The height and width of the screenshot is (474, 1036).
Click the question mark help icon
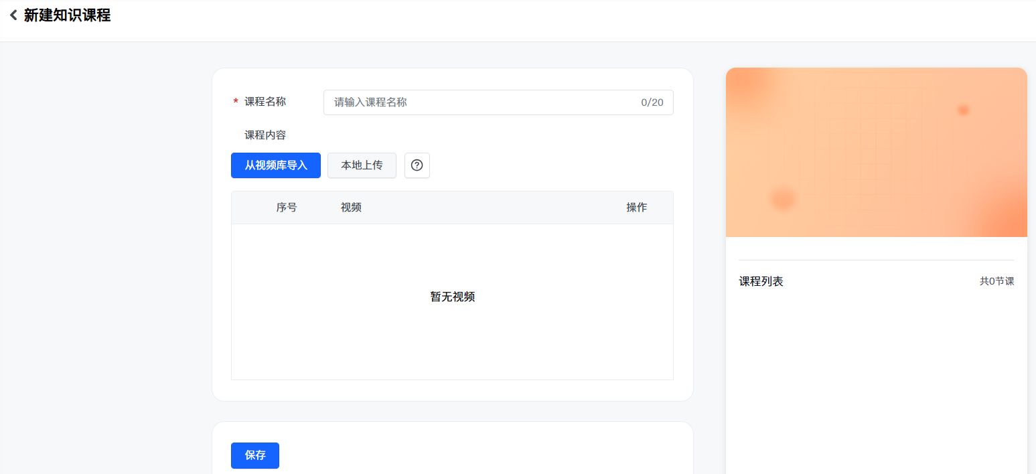417,165
